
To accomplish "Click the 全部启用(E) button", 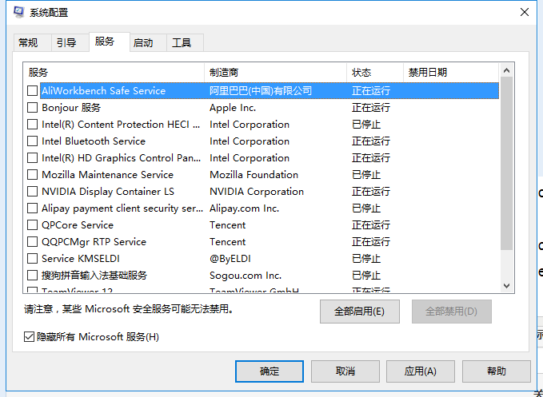I will point(359,312).
